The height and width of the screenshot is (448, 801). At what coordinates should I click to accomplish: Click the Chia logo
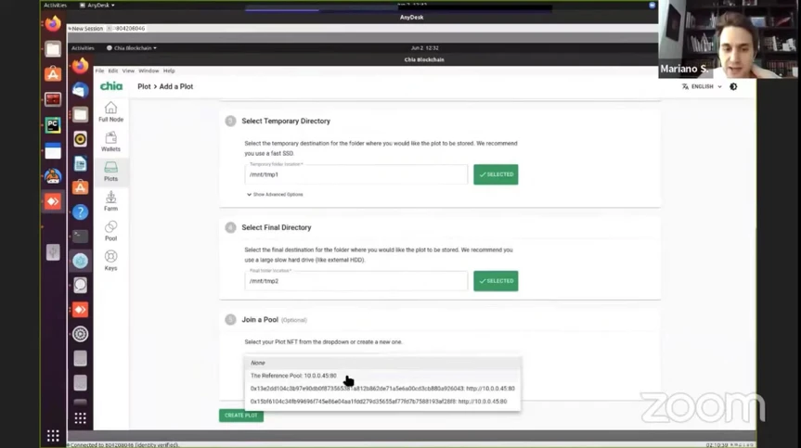111,86
